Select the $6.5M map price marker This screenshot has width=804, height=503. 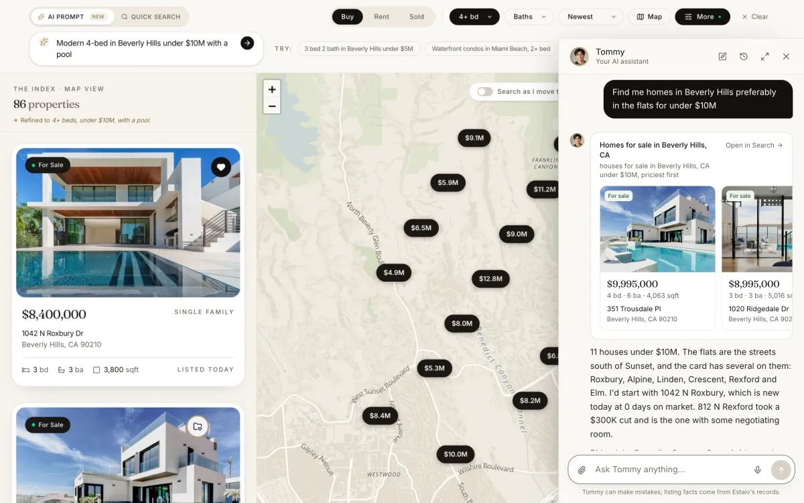coord(421,228)
